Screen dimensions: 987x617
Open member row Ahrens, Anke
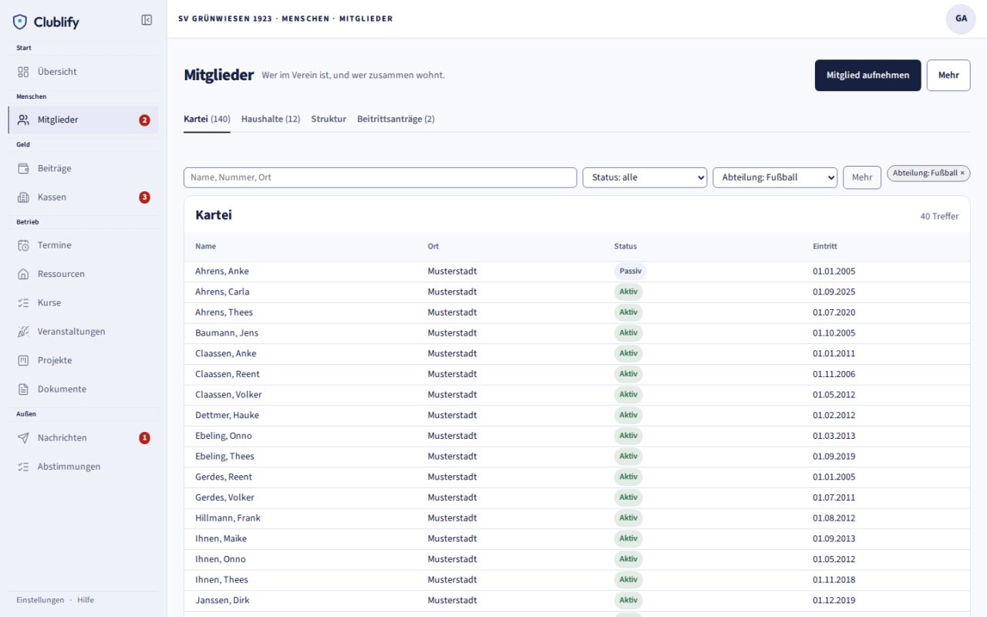(x=577, y=271)
